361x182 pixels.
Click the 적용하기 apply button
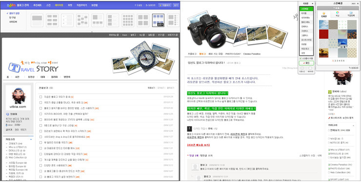click(165, 5)
